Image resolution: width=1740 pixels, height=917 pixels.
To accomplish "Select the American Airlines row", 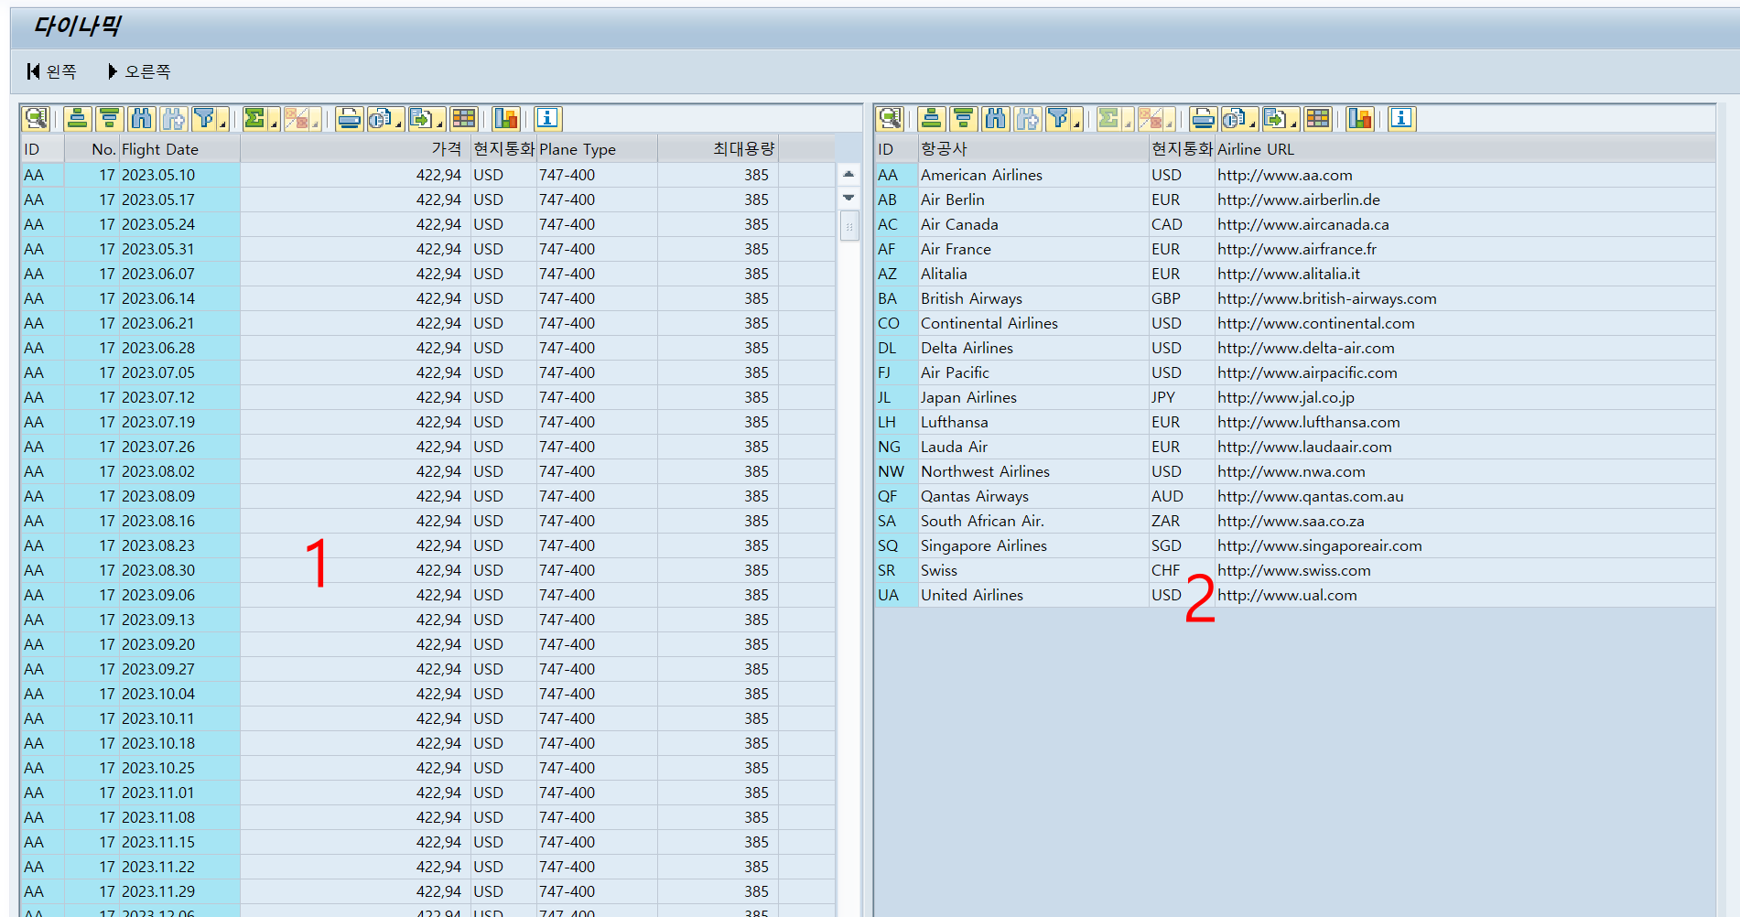I will point(1294,175).
